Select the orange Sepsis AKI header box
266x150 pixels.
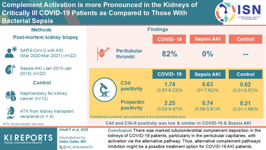click(208, 39)
